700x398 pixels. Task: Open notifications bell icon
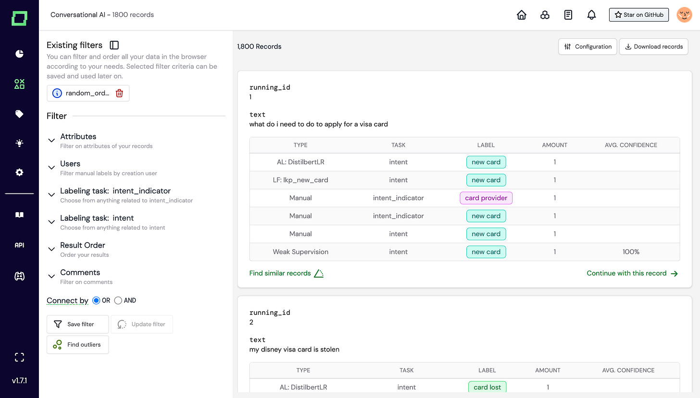[x=592, y=15]
